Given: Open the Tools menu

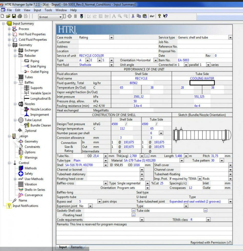Looking at the screenshot, I should click(x=48, y=10).
